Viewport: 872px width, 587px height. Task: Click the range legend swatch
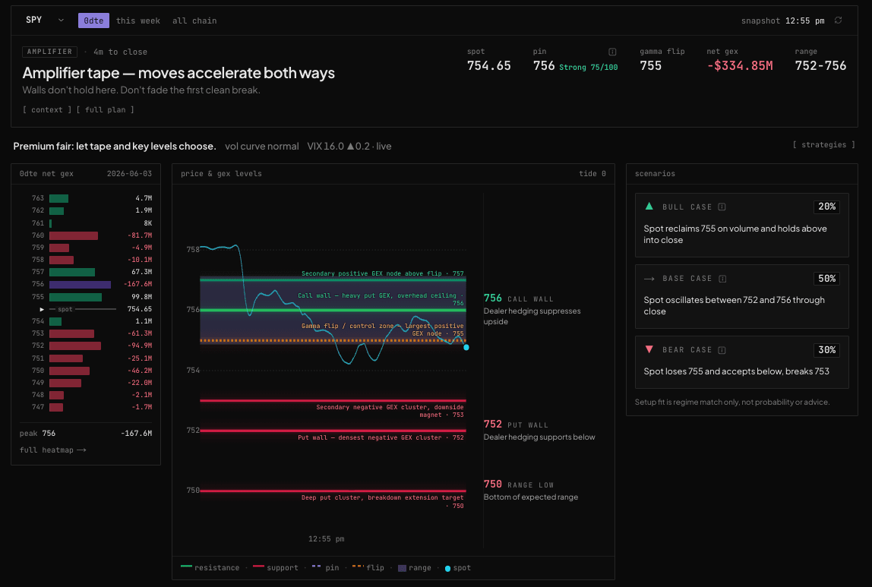402,568
